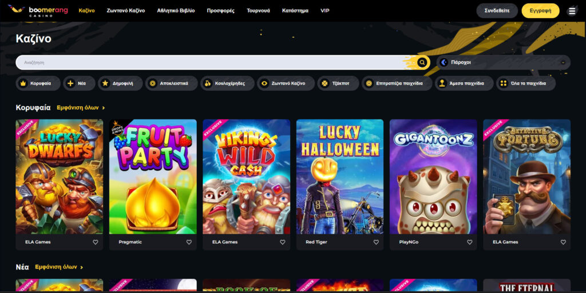Open the Πάροχοι providers dropdown
This screenshot has width=586, height=293.
(504, 62)
